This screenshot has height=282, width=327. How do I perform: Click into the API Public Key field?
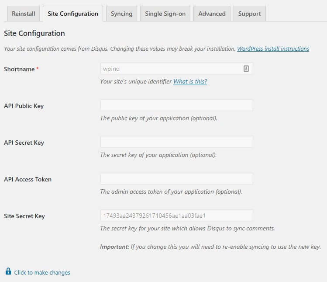[177, 105]
